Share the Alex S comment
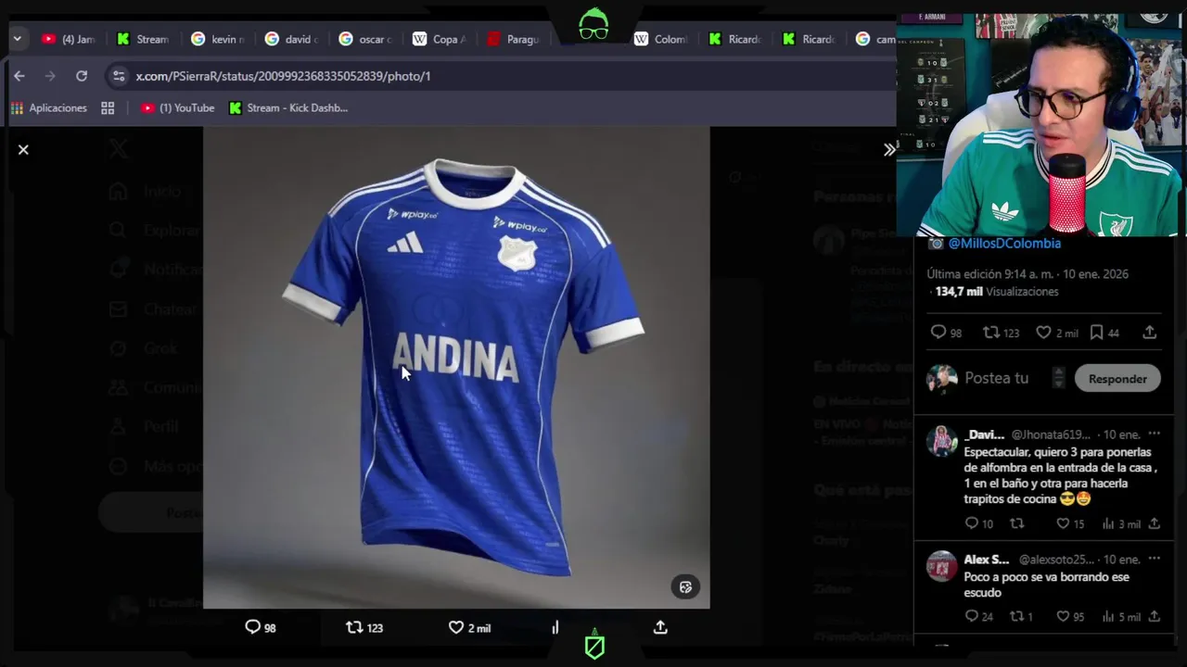 (x=1154, y=616)
